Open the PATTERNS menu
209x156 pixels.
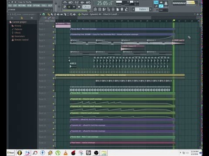[x=22, y=6]
